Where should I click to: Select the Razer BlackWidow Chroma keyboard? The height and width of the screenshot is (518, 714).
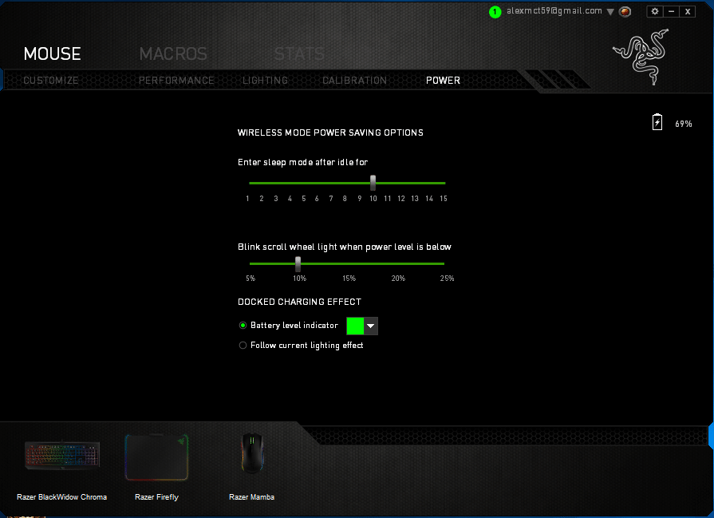tap(62, 455)
